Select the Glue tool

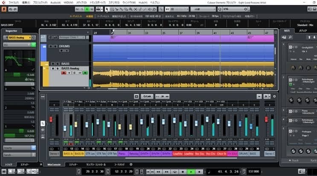coord(121,9)
